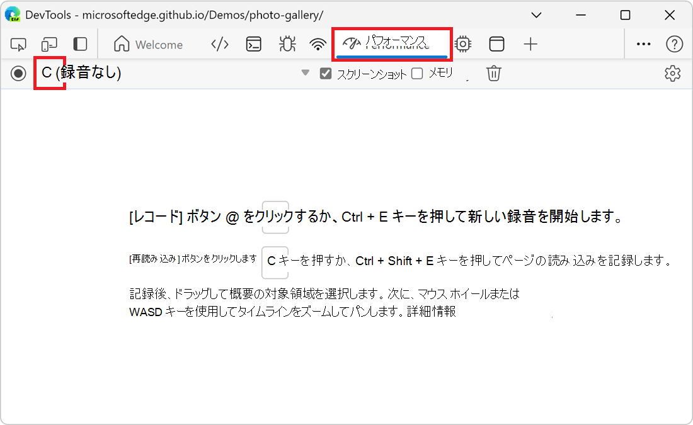693x425 pixels.
Task: Click the plus icon for more tools
Action: [x=530, y=44]
